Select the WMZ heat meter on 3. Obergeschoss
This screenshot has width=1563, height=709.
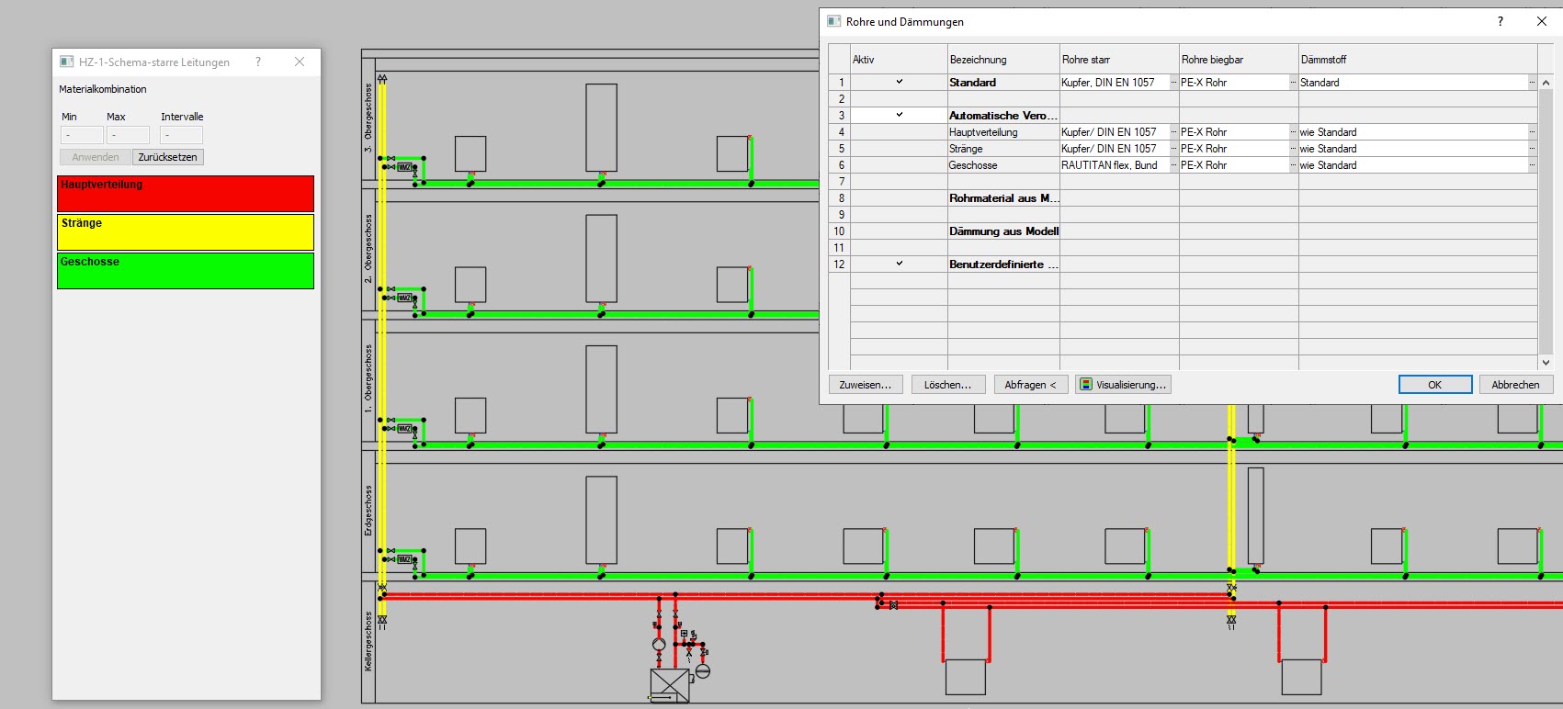[404, 167]
